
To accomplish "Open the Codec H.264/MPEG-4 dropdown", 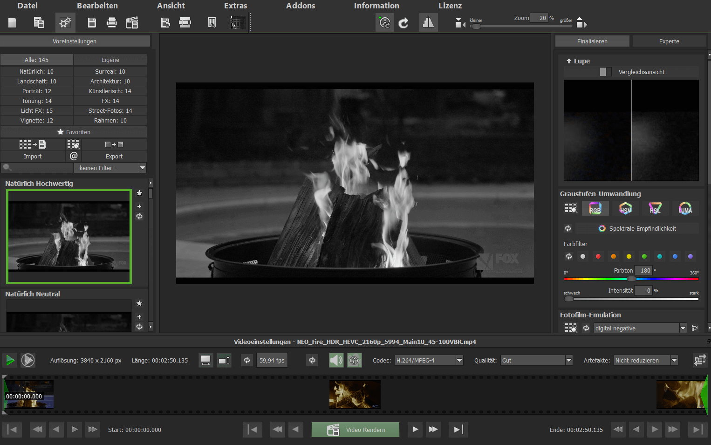I will pos(429,360).
